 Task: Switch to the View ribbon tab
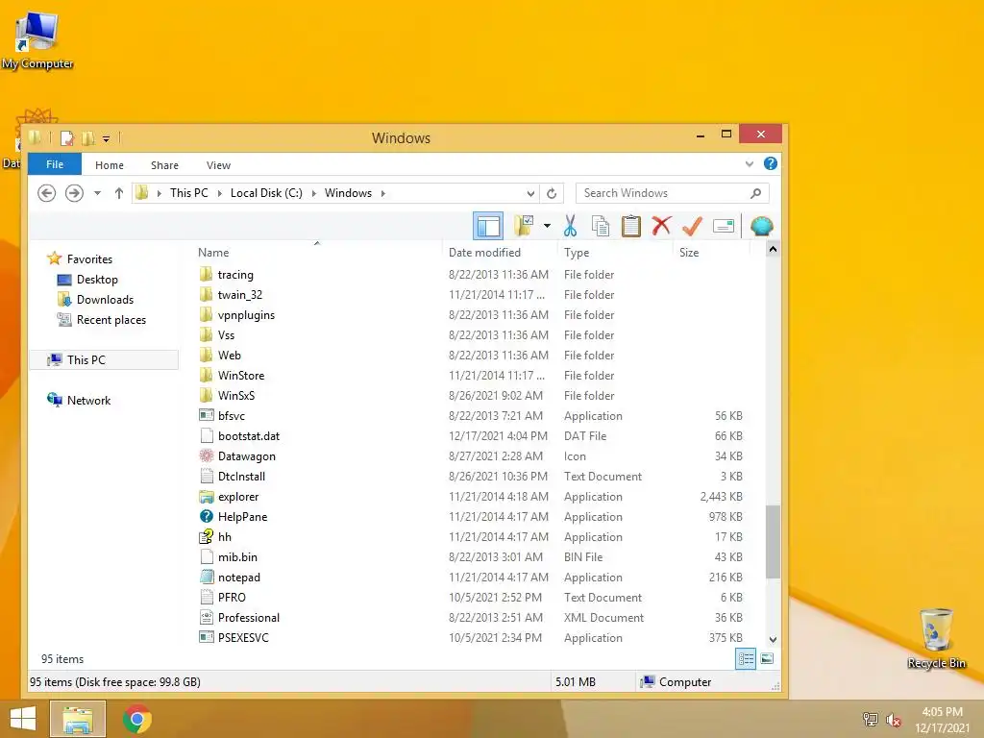click(x=218, y=165)
